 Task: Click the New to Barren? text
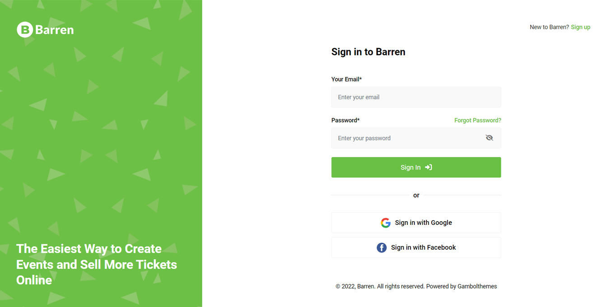click(x=549, y=27)
